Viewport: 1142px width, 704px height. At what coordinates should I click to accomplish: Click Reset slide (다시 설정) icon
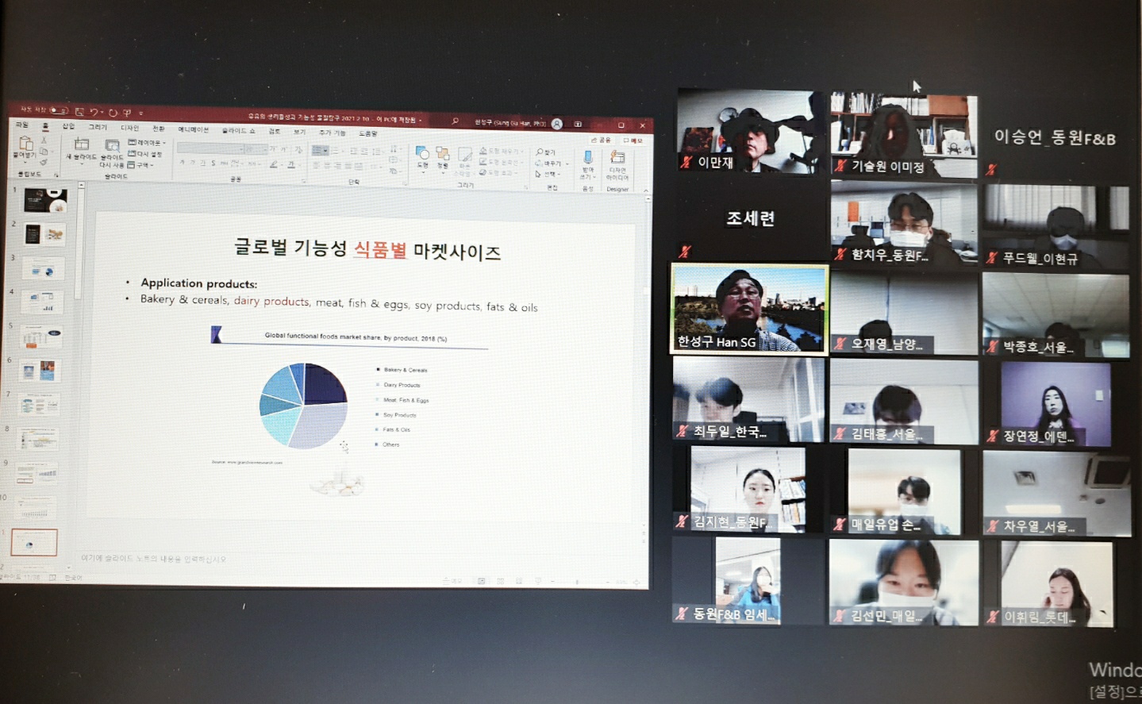coord(133,153)
